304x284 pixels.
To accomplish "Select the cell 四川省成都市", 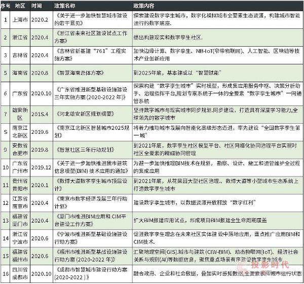I will tap(20, 273).
